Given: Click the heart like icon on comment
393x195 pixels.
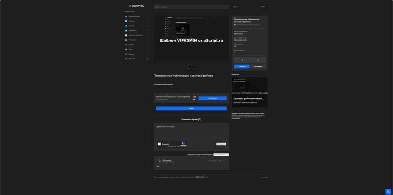Looking at the screenshot, I should [220, 161].
